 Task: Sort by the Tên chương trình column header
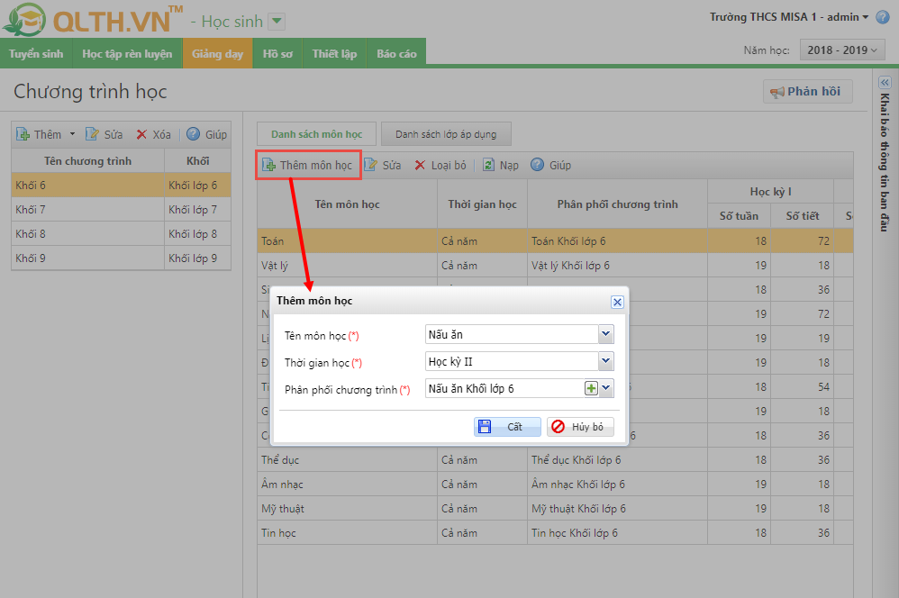pos(87,161)
